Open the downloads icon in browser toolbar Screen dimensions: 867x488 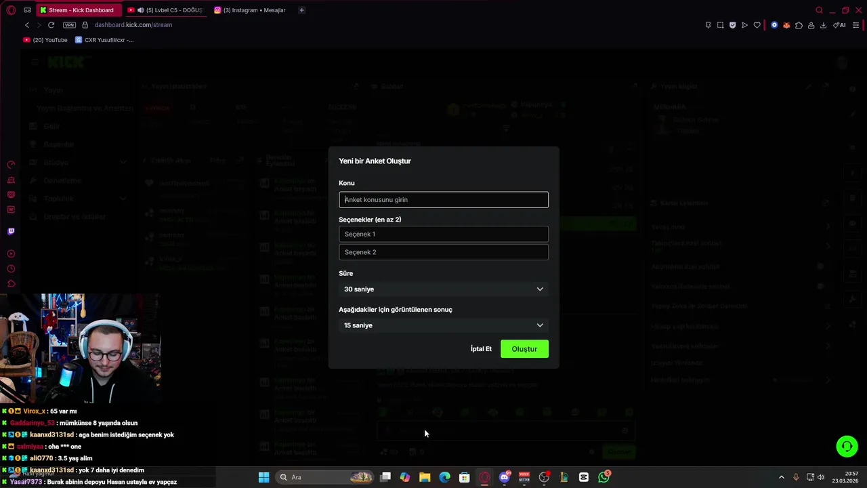pos(823,25)
